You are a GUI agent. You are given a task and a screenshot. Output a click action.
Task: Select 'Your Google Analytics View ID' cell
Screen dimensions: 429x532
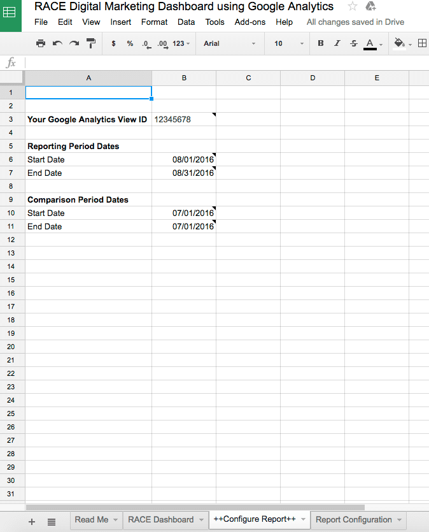pos(88,119)
